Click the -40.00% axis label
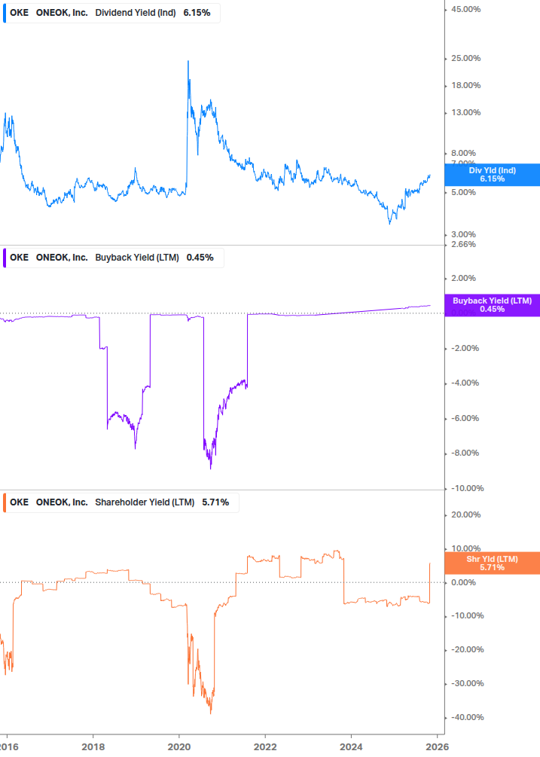The image size is (540, 757). click(x=467, y=717)
